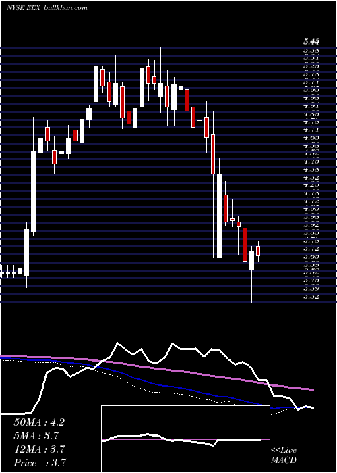Click the <<Live MACD label

284,455
